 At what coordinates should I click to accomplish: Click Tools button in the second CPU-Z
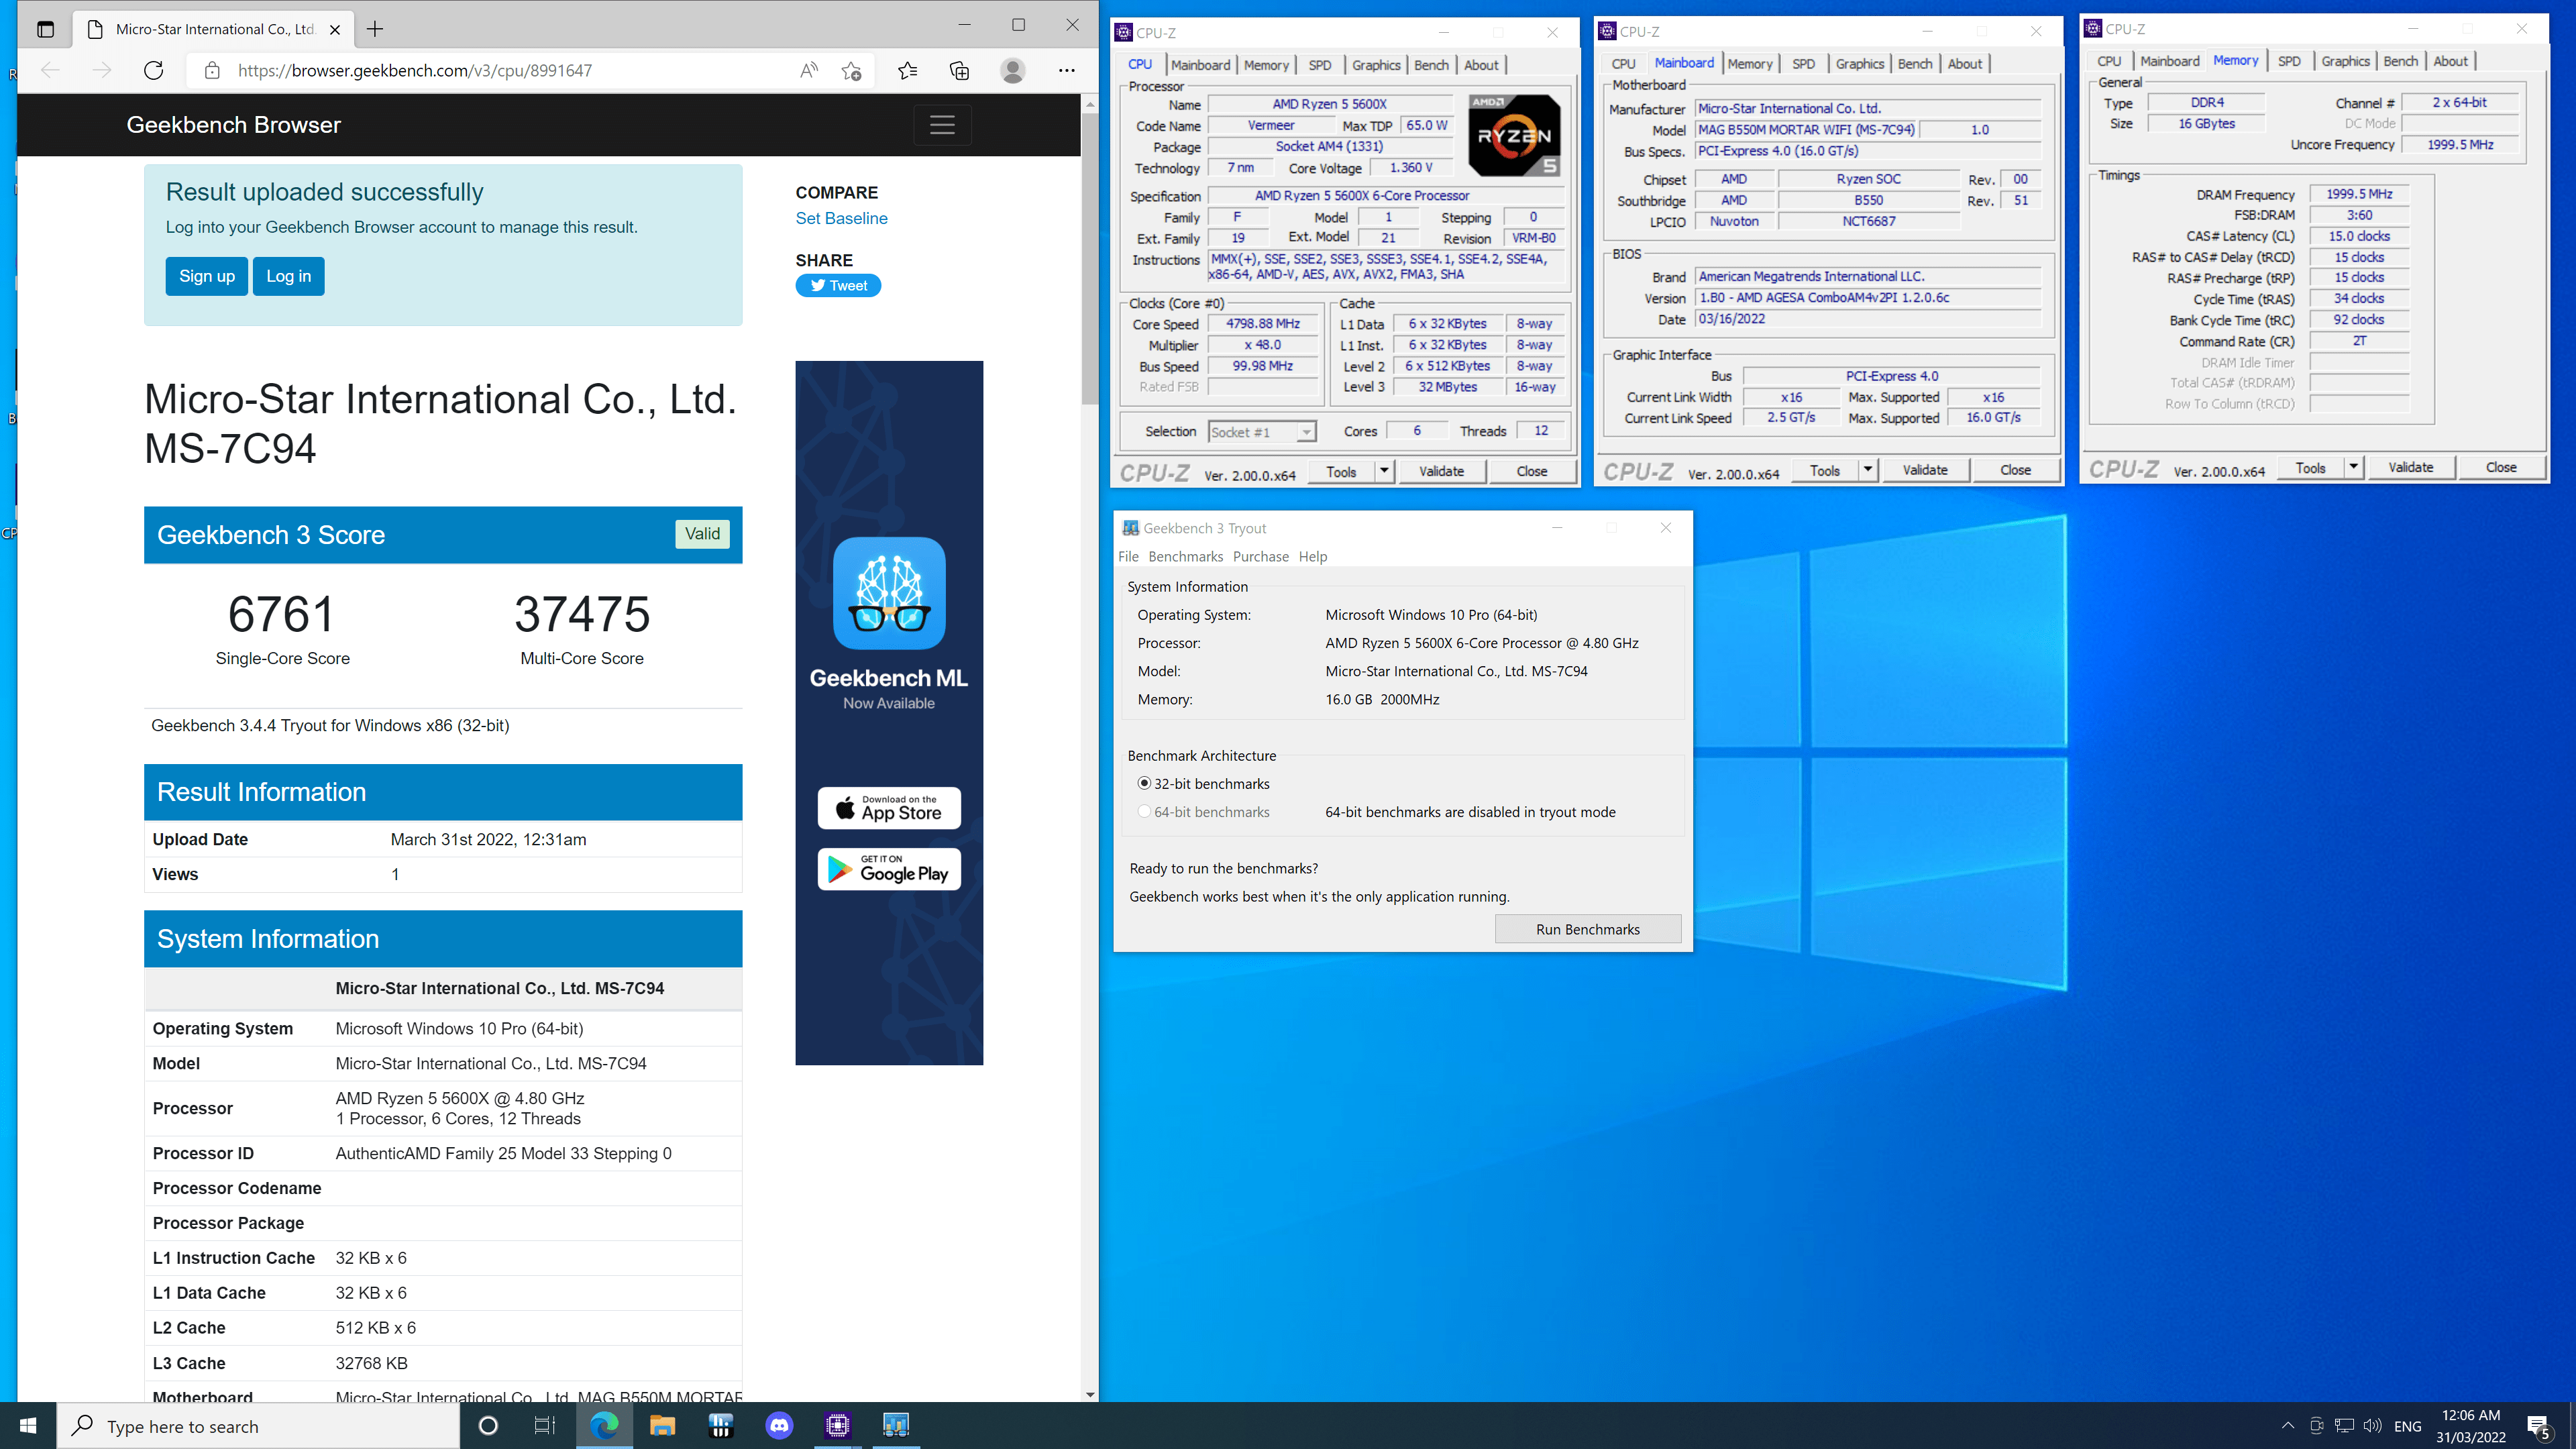[x=1824, y=470]
